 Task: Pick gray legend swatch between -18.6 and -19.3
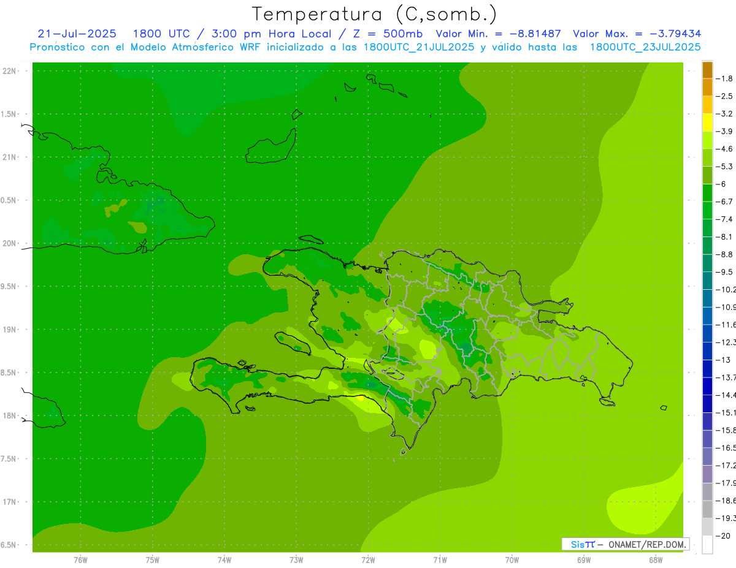(707, 509)
